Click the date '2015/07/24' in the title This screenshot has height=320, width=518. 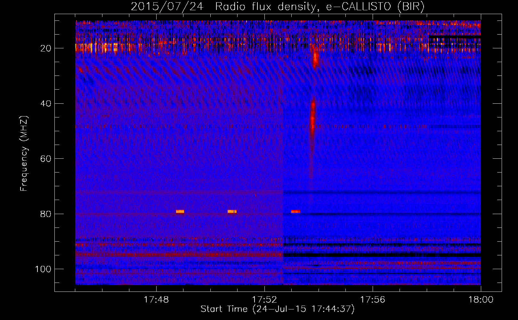pos(167,7)
